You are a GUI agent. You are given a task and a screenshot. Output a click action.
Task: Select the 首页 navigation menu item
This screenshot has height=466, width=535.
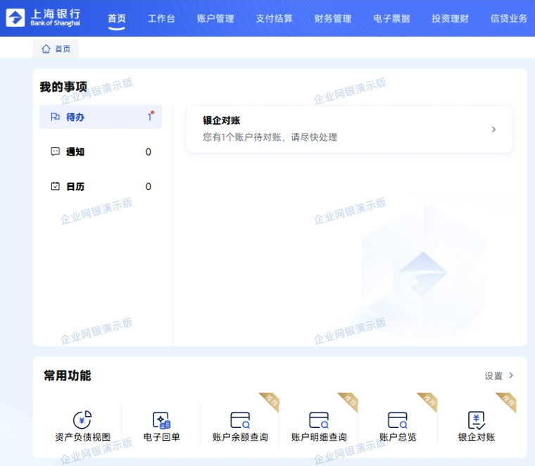pos(117,18)
